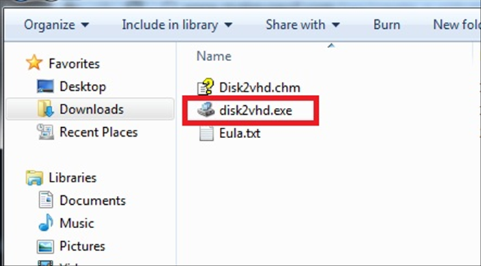Viewport: 481px width, 266px height.
Task: Open the Include in library dropdown
Action: 177,25
